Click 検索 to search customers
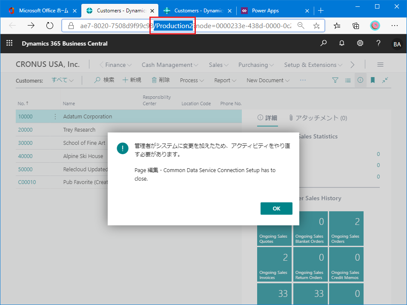The width and height of the screenshot is (407, 305). [x=104, y=80]
